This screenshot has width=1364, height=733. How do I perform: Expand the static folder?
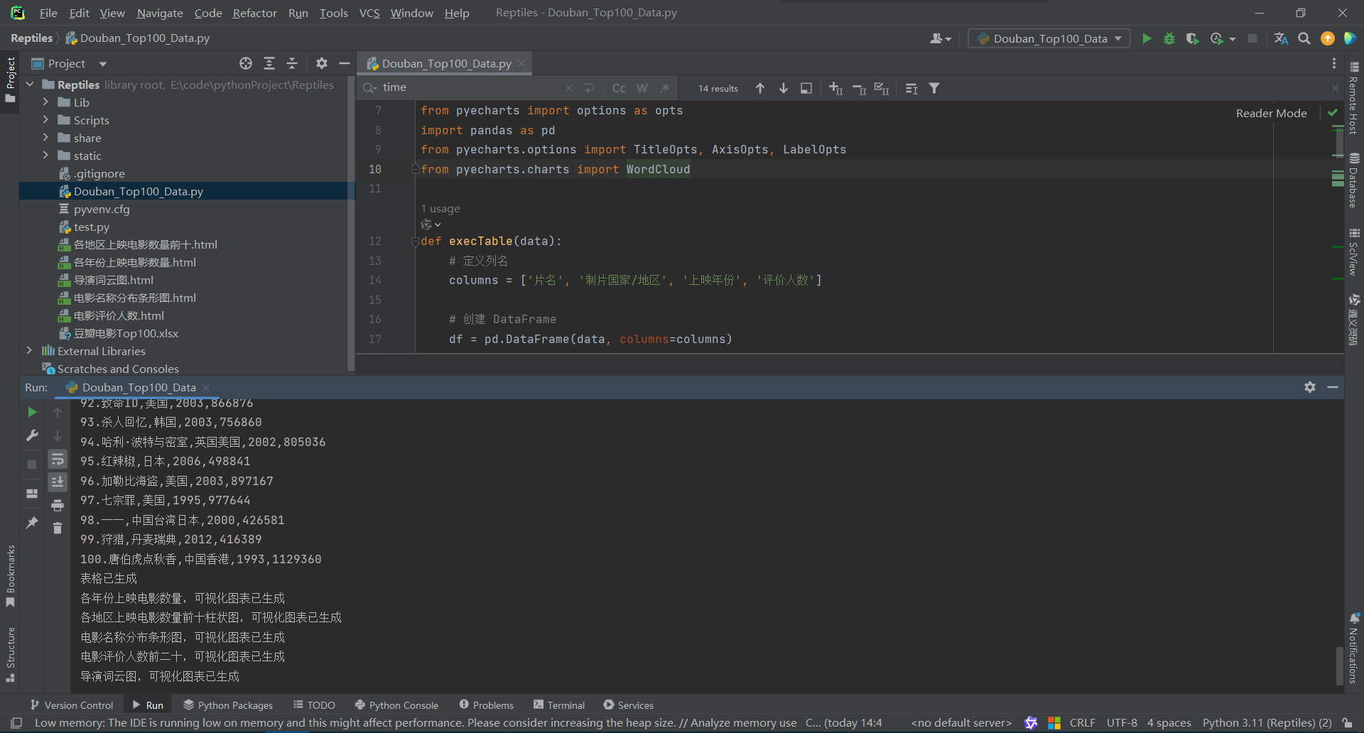[45, 156]
